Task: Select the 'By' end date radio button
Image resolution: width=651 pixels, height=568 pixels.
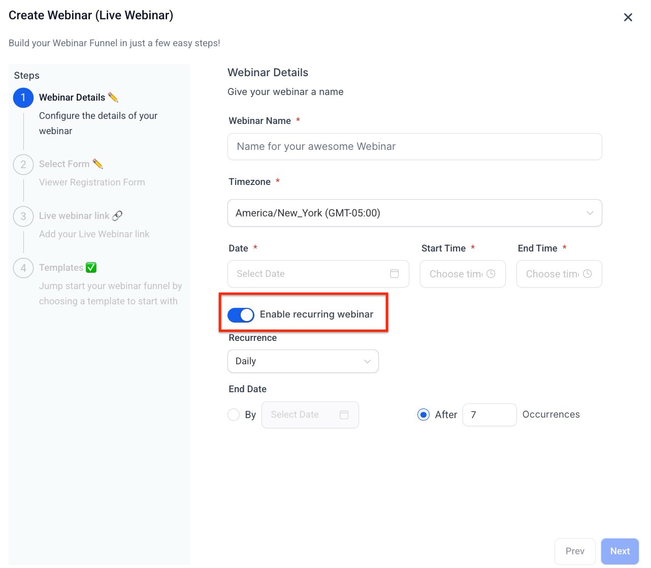Action: click(x=234, y=415)
